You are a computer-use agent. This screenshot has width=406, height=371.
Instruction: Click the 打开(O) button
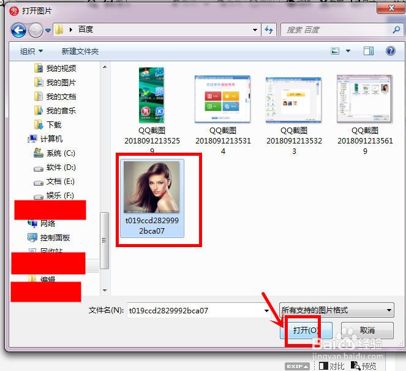[x=306, y=331]
